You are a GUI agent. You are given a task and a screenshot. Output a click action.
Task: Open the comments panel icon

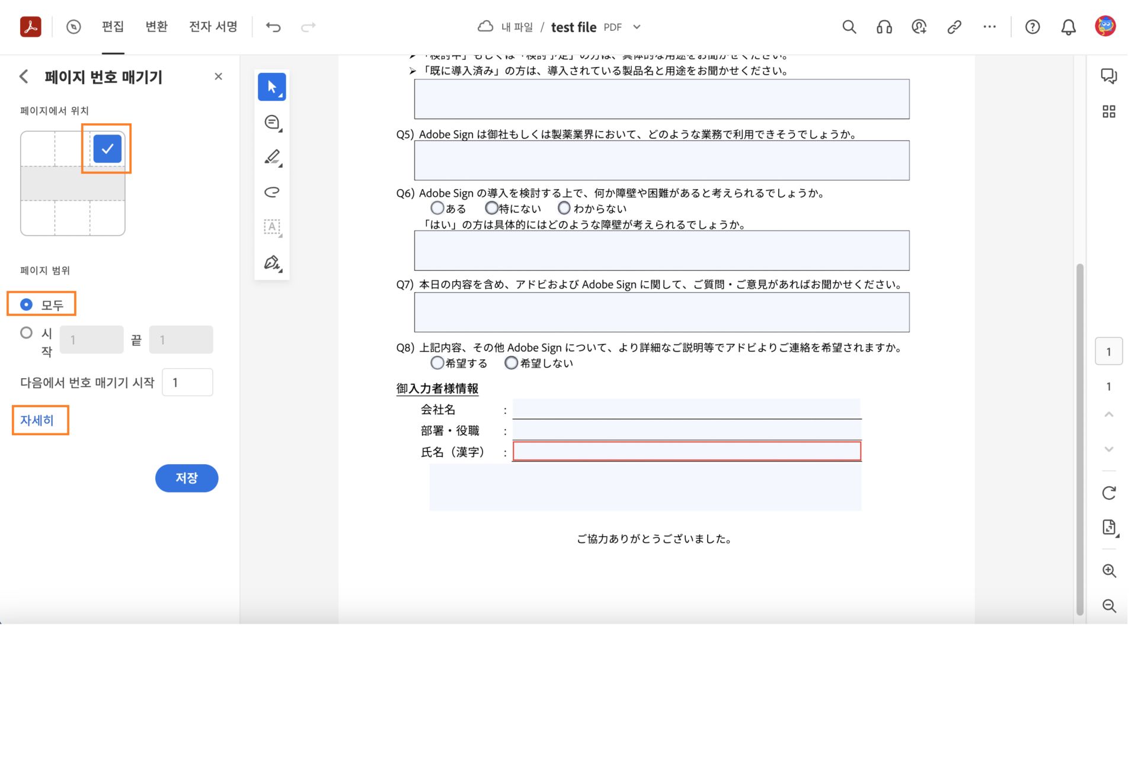[1109, 76]
